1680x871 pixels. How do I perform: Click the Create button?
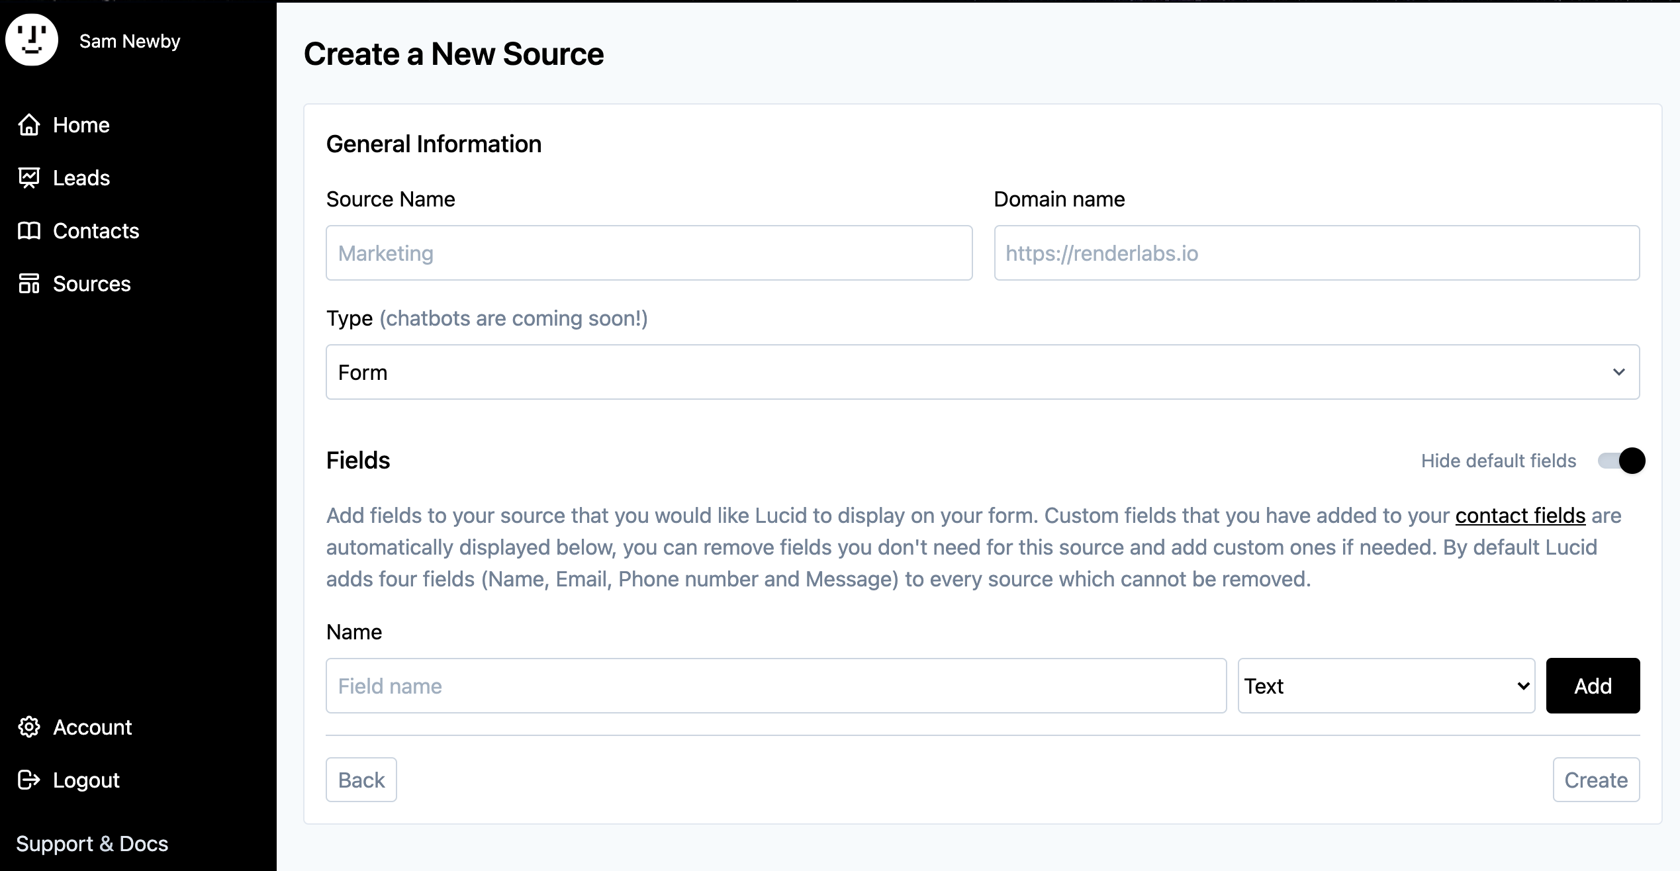(1595, 780)
